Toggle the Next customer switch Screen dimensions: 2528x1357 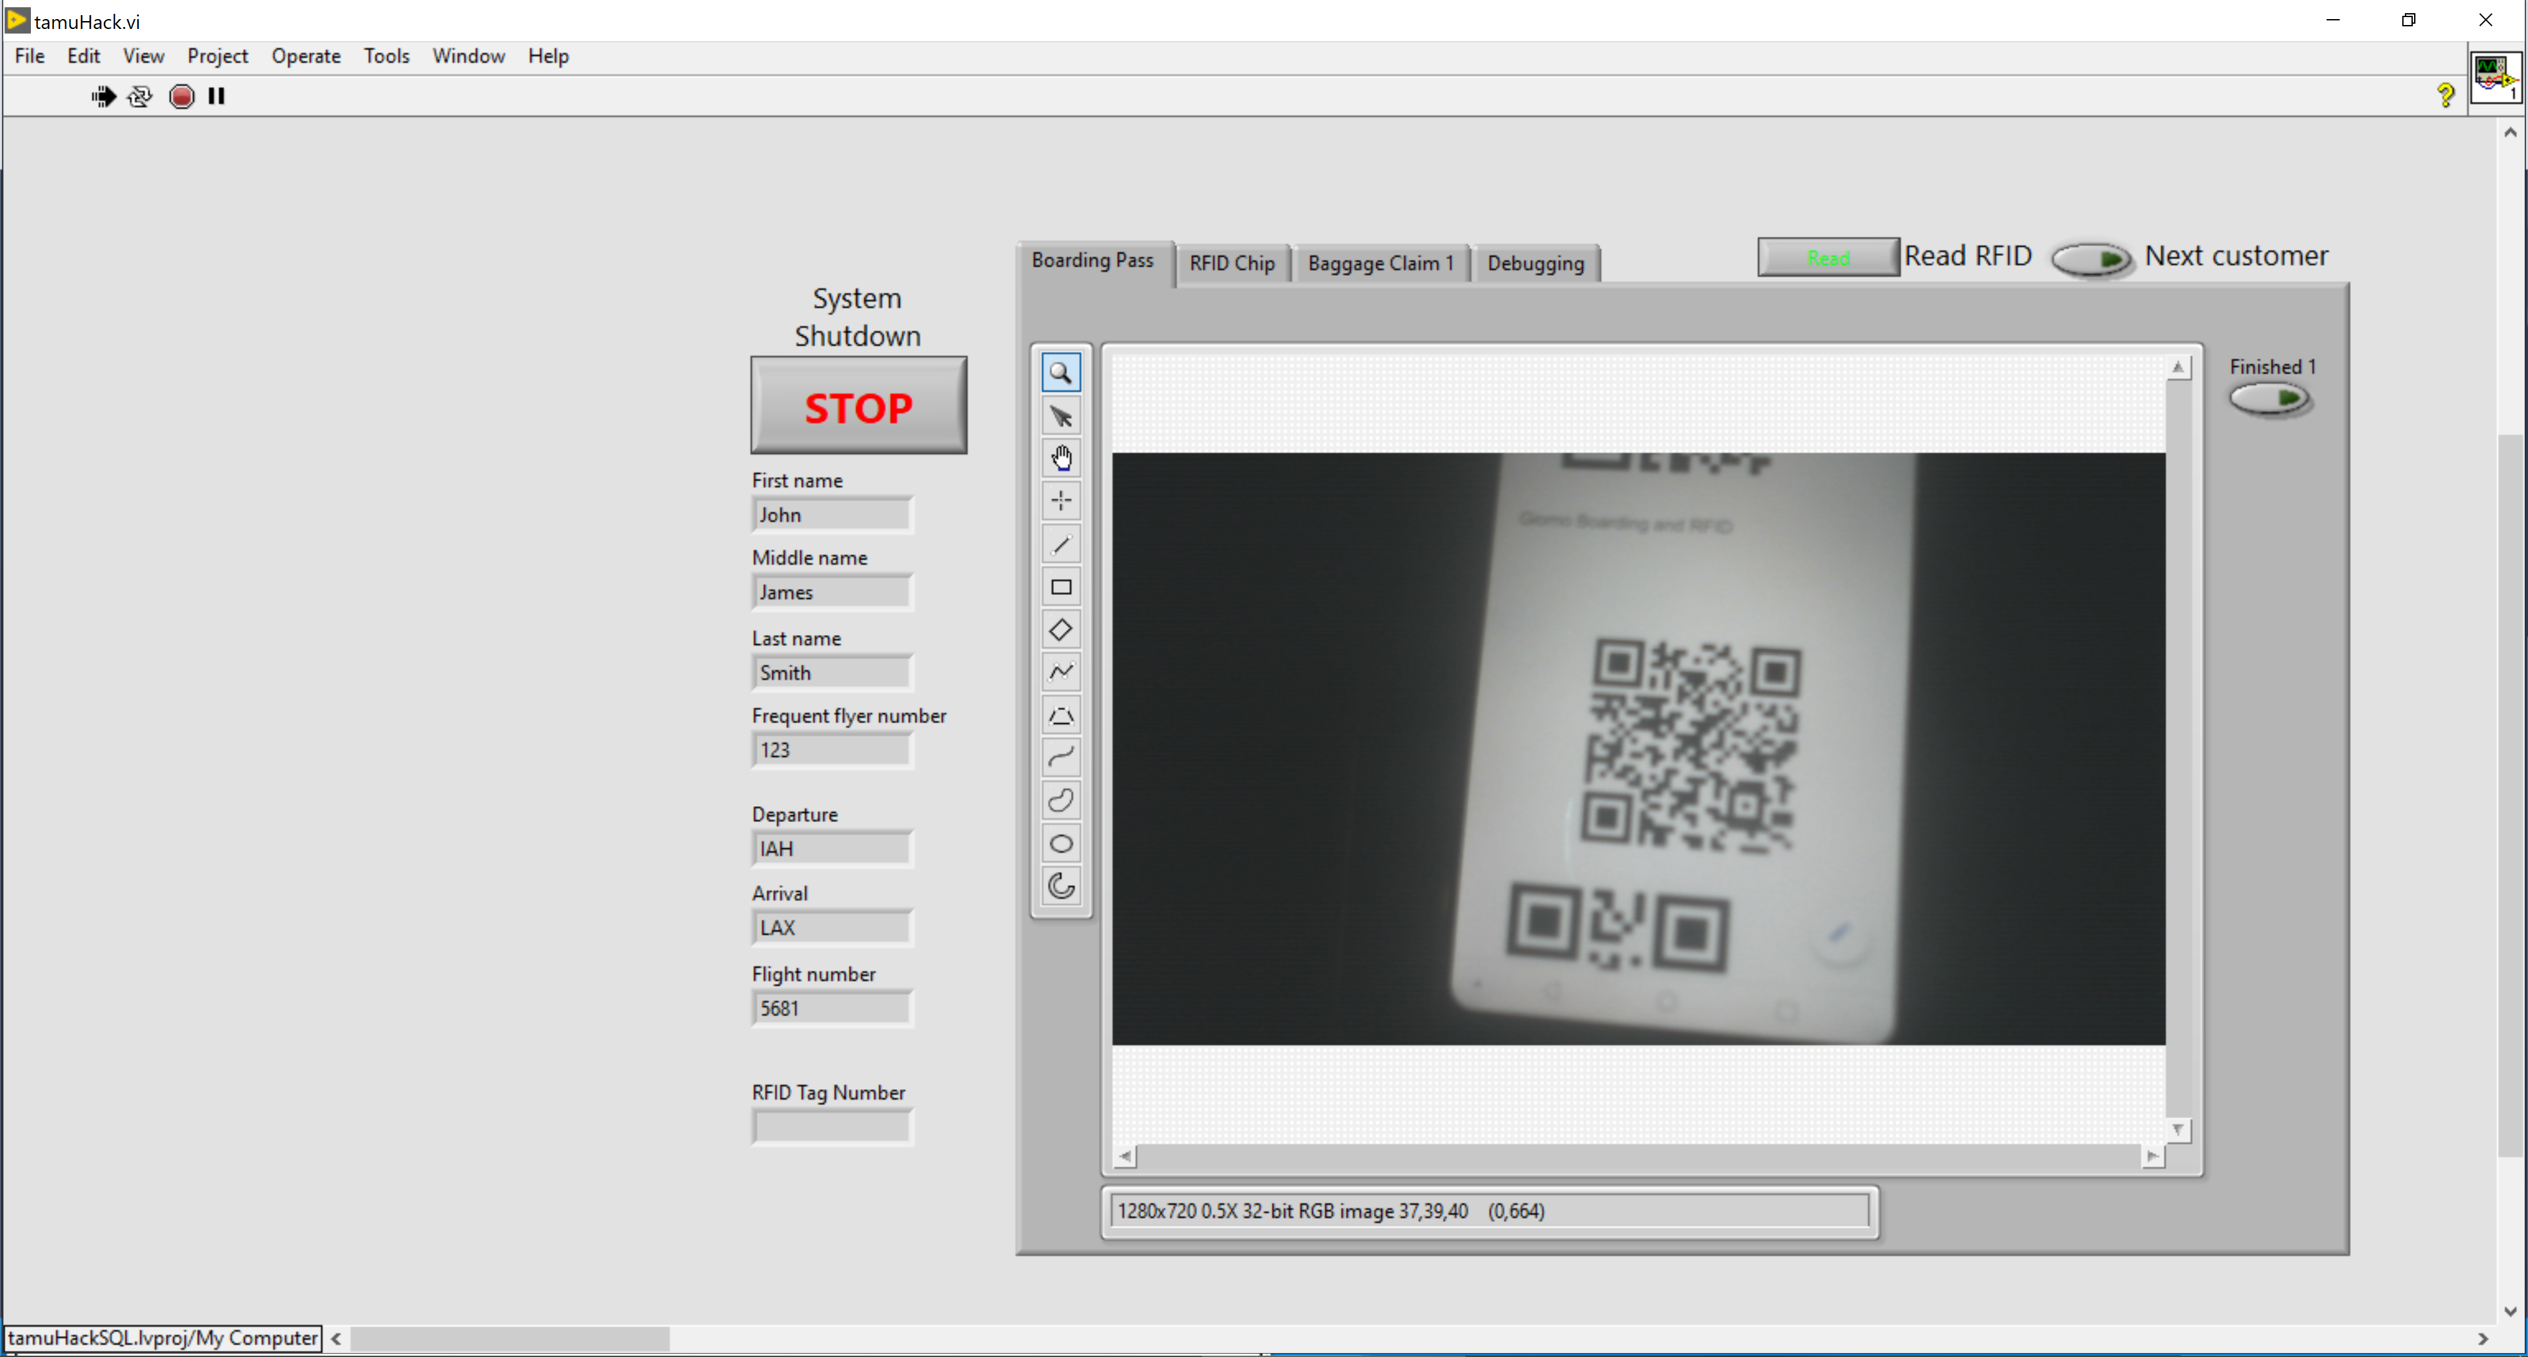(x=2092, y=259)
